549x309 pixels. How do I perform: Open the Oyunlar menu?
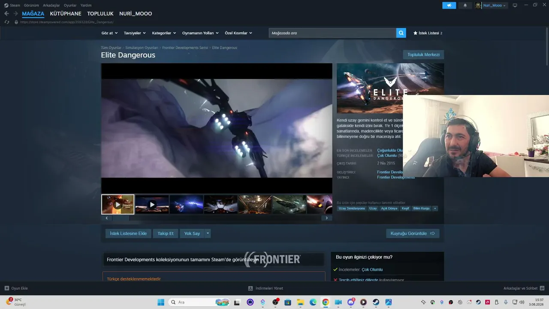click(70, 5)
